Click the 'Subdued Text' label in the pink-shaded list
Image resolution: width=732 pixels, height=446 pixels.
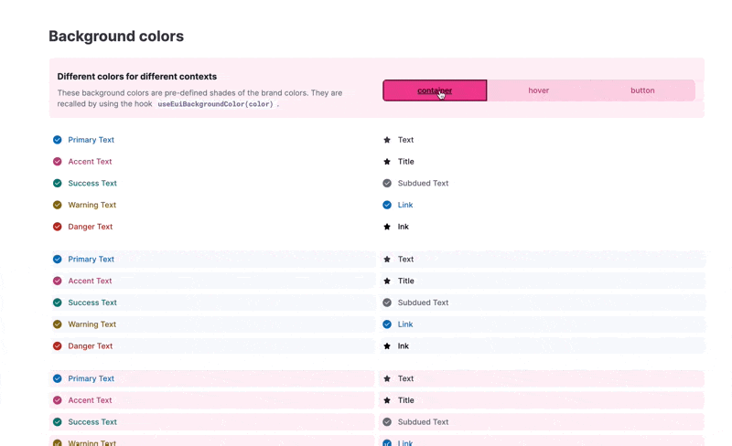pyautogui.click(x=423, y=422)
